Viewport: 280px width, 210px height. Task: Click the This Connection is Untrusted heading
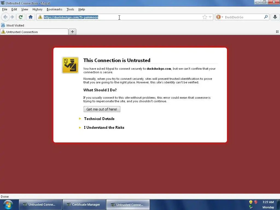coord(117,60)
